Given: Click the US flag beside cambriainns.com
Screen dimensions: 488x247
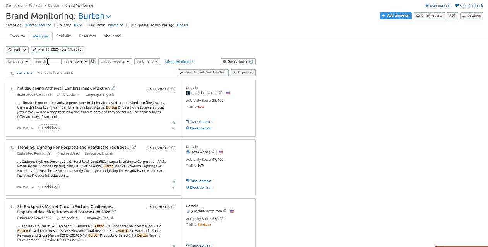Looking at the screenshot, I should click(228, 93).
